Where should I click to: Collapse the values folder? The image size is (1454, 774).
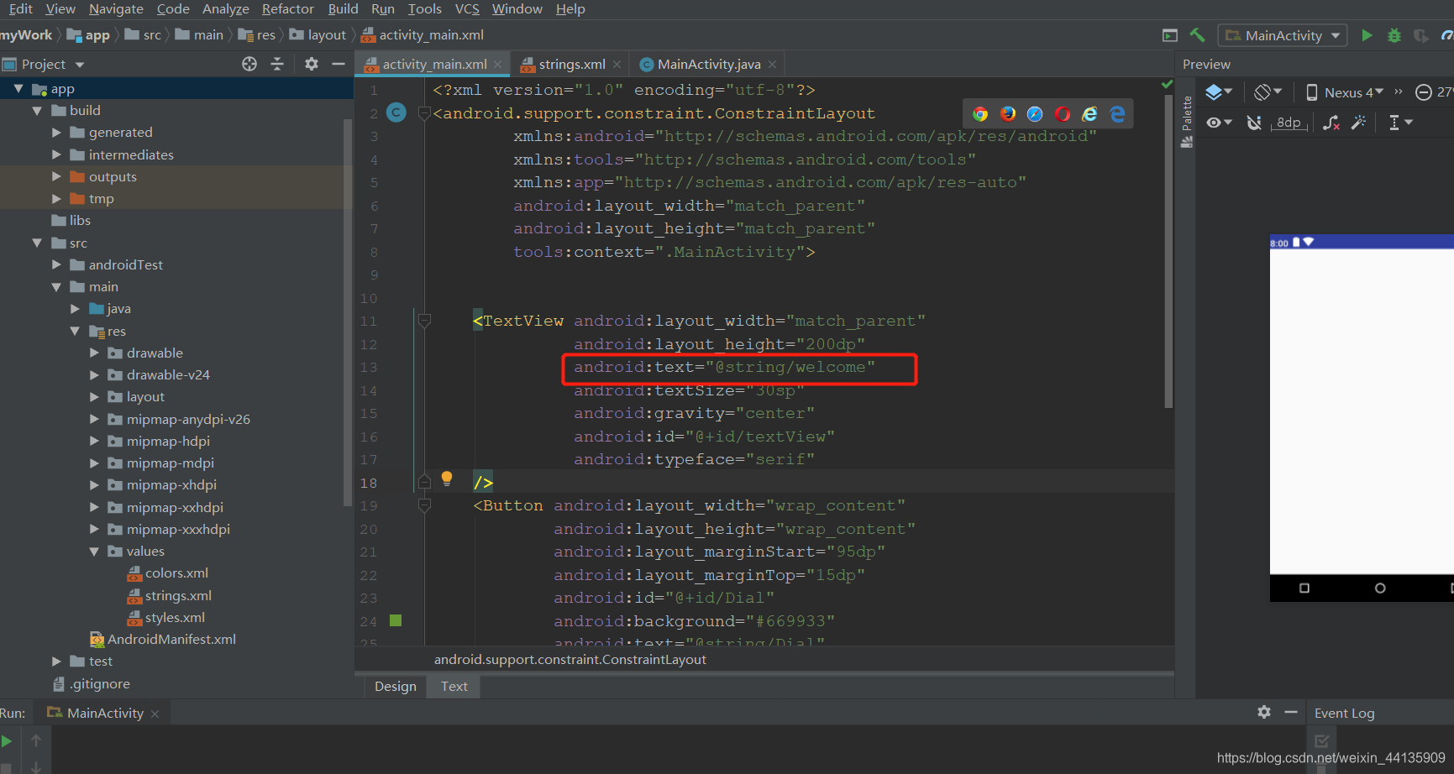tap(94, 551)
